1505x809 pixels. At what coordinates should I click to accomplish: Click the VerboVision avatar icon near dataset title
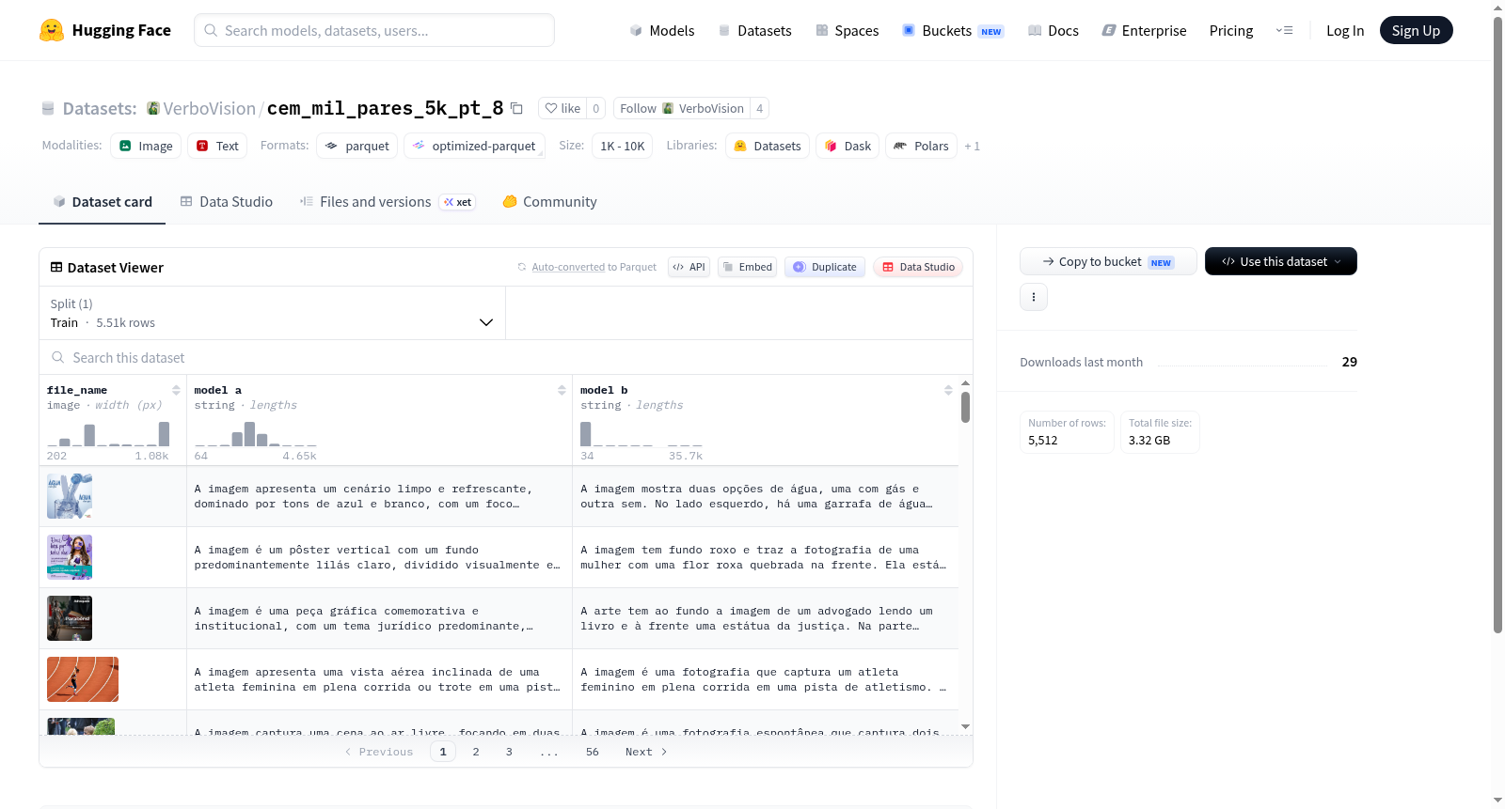(x=153, y=108)
